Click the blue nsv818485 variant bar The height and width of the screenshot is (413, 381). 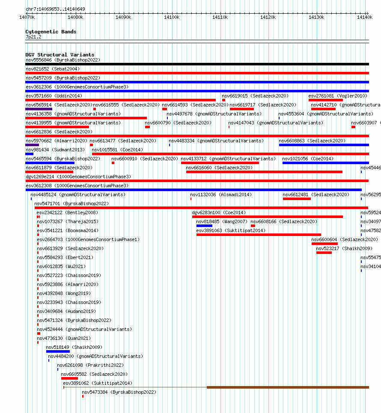pyautogui.click(x=204, y=225)
